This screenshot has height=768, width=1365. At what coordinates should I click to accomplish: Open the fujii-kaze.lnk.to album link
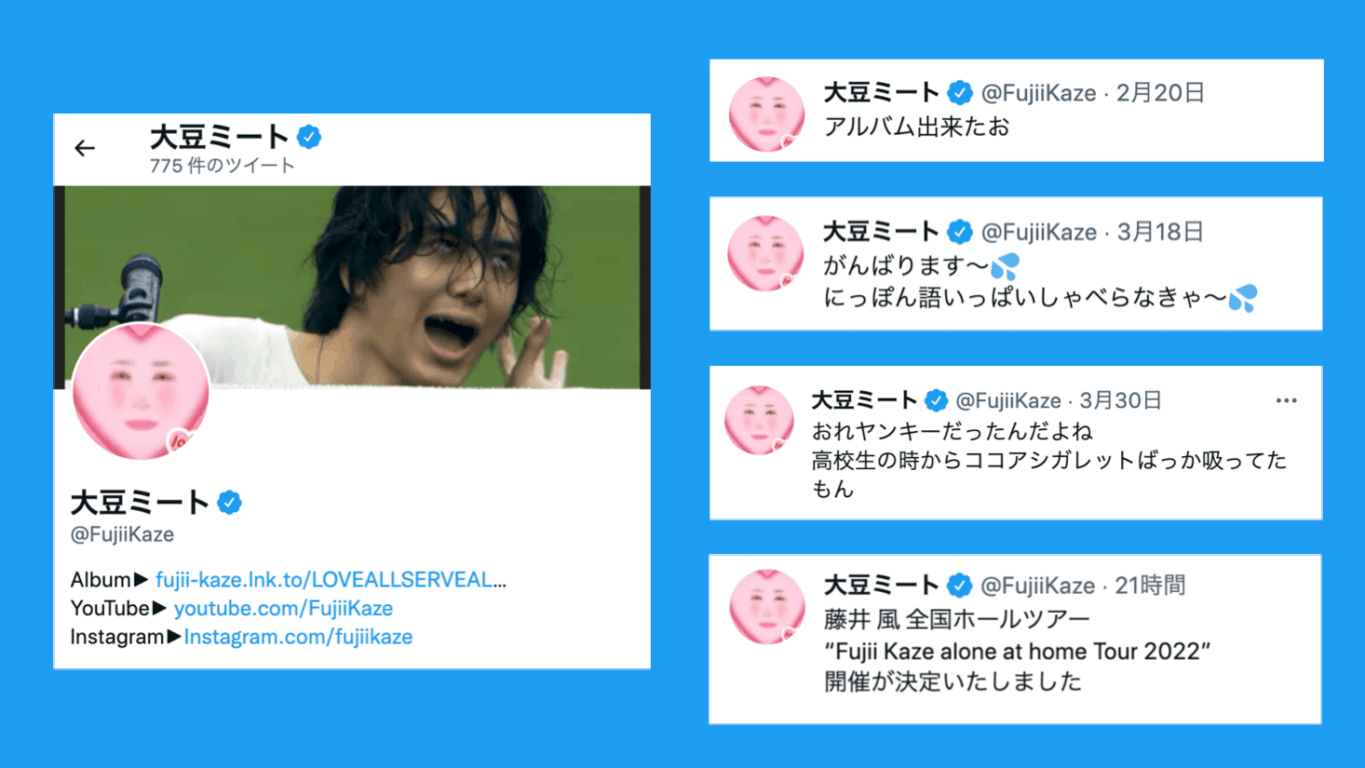click(x=331, y=580)
